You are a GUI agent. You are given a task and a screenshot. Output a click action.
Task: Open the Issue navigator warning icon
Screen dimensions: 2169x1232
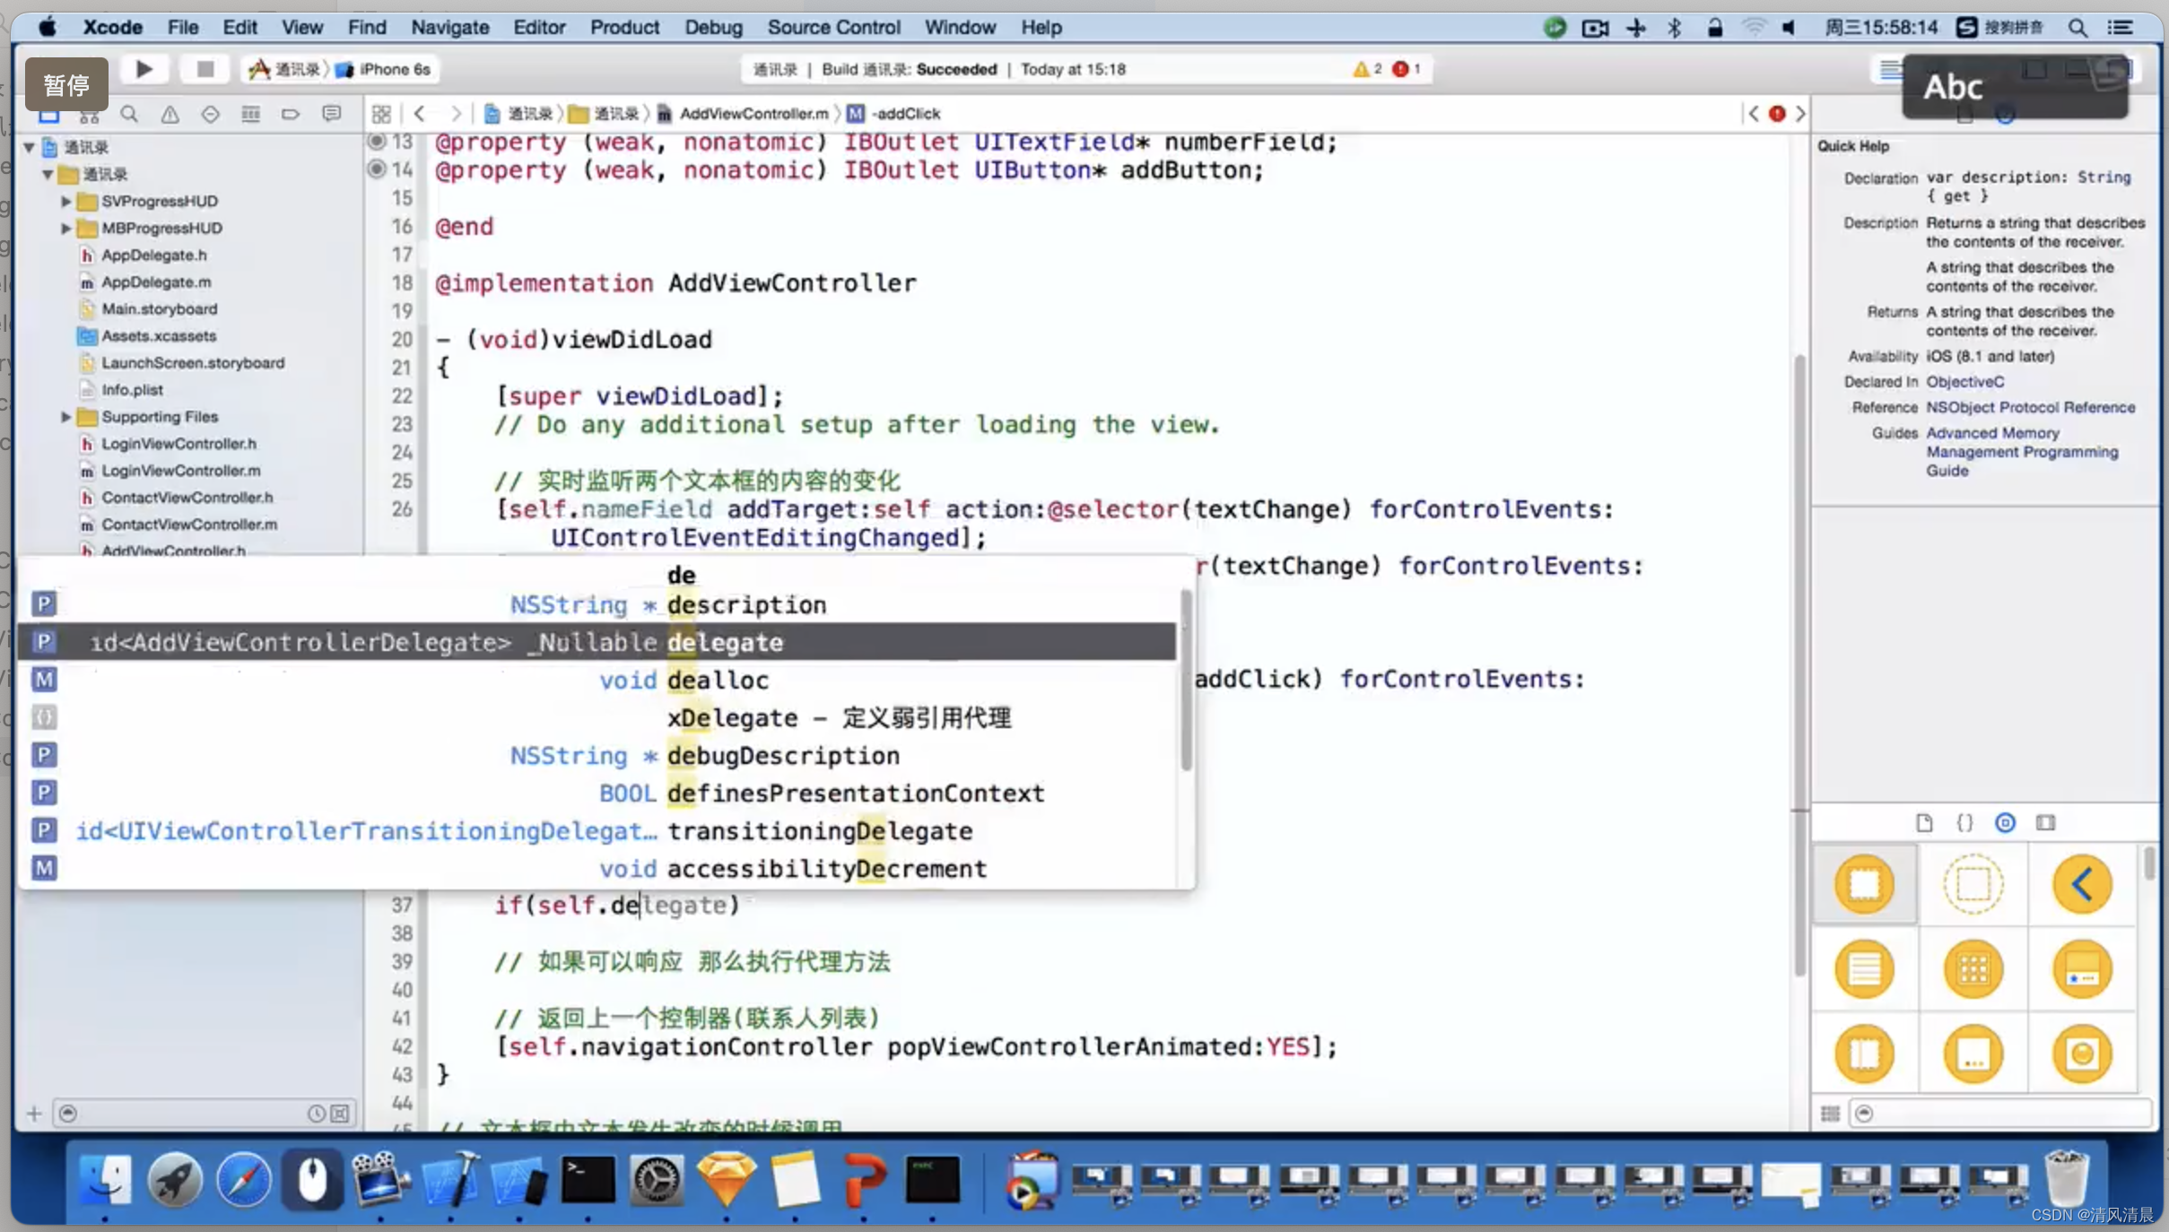[x=170, y=115]
